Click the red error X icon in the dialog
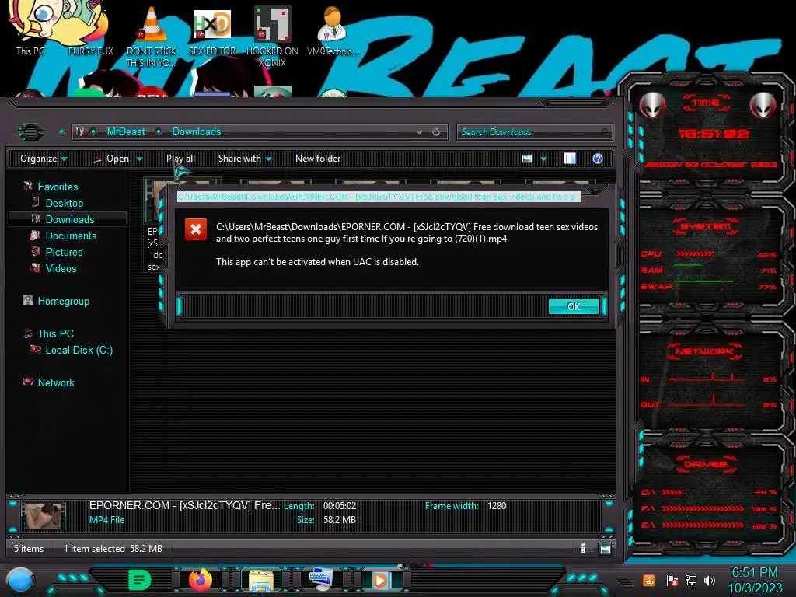The image size is (796, 597). tap(195, 229)
